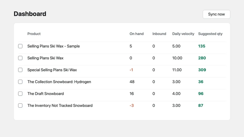The width and height of the screenshot is (244, 137).
Task: Click suggested quantity 87
Action: (201, 105)
